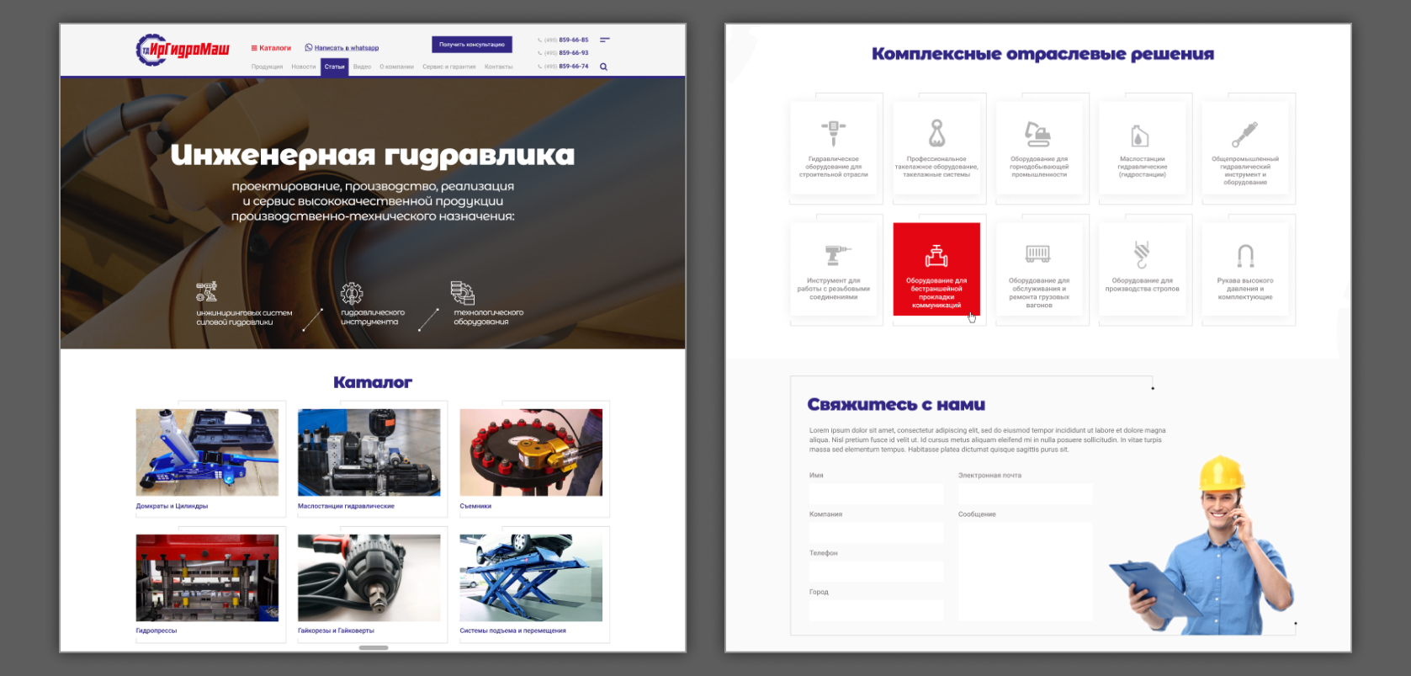The height and width of the screenshot is (676, 1411).
Task: Click the oil canister Маслостанции icon
Action: click(x=1141, y=136)
